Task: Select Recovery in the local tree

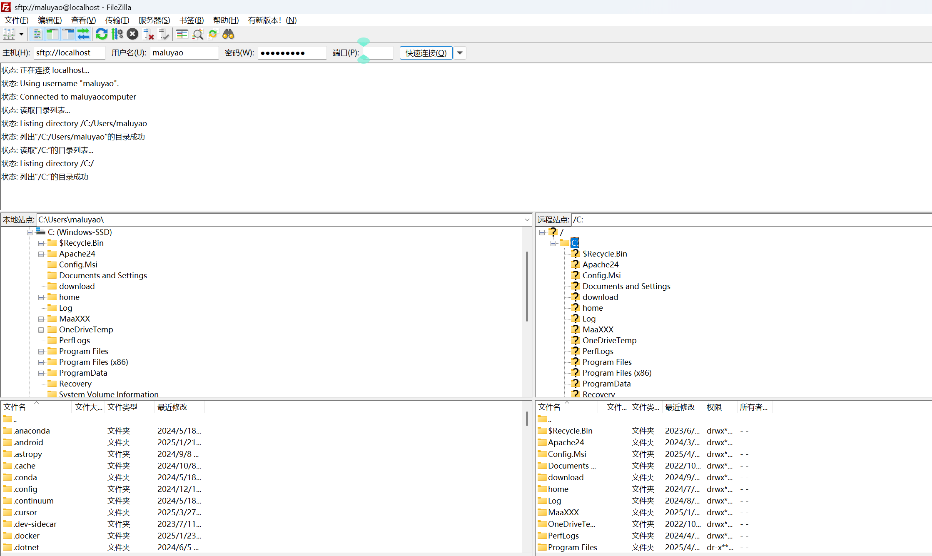Action: (75, 384)
